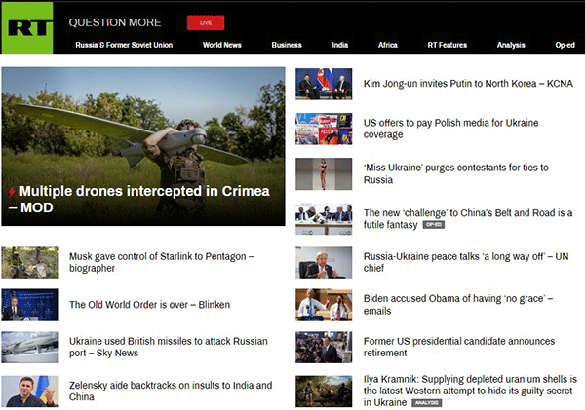Click the Zelensky aide thumbnail
Image resolution: width=585 pixels, height=410 pixels.
point(30,391)
